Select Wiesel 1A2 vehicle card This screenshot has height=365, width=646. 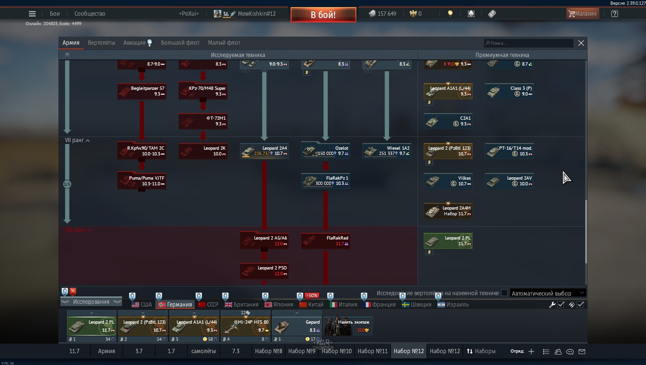pos(387,151)
